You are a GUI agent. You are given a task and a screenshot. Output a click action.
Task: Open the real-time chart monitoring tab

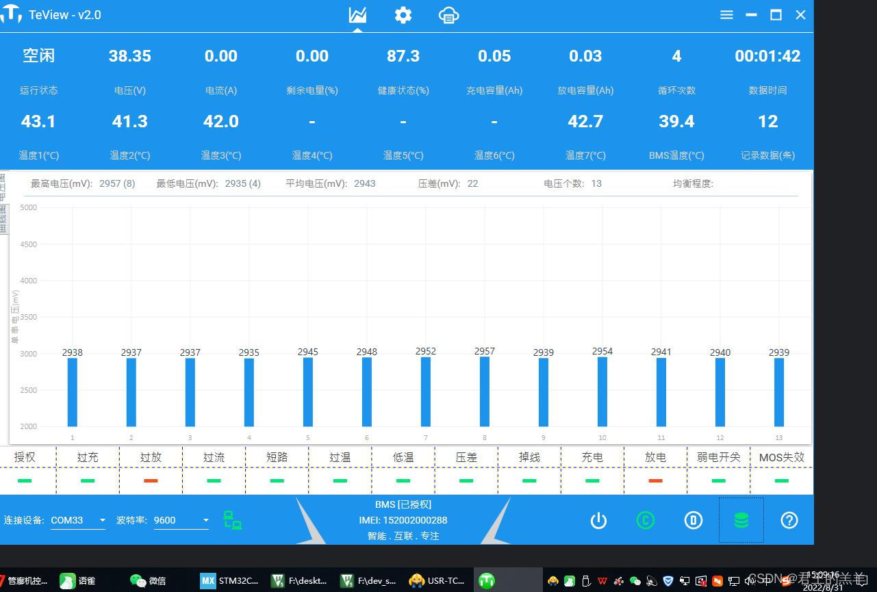point(357,15)
